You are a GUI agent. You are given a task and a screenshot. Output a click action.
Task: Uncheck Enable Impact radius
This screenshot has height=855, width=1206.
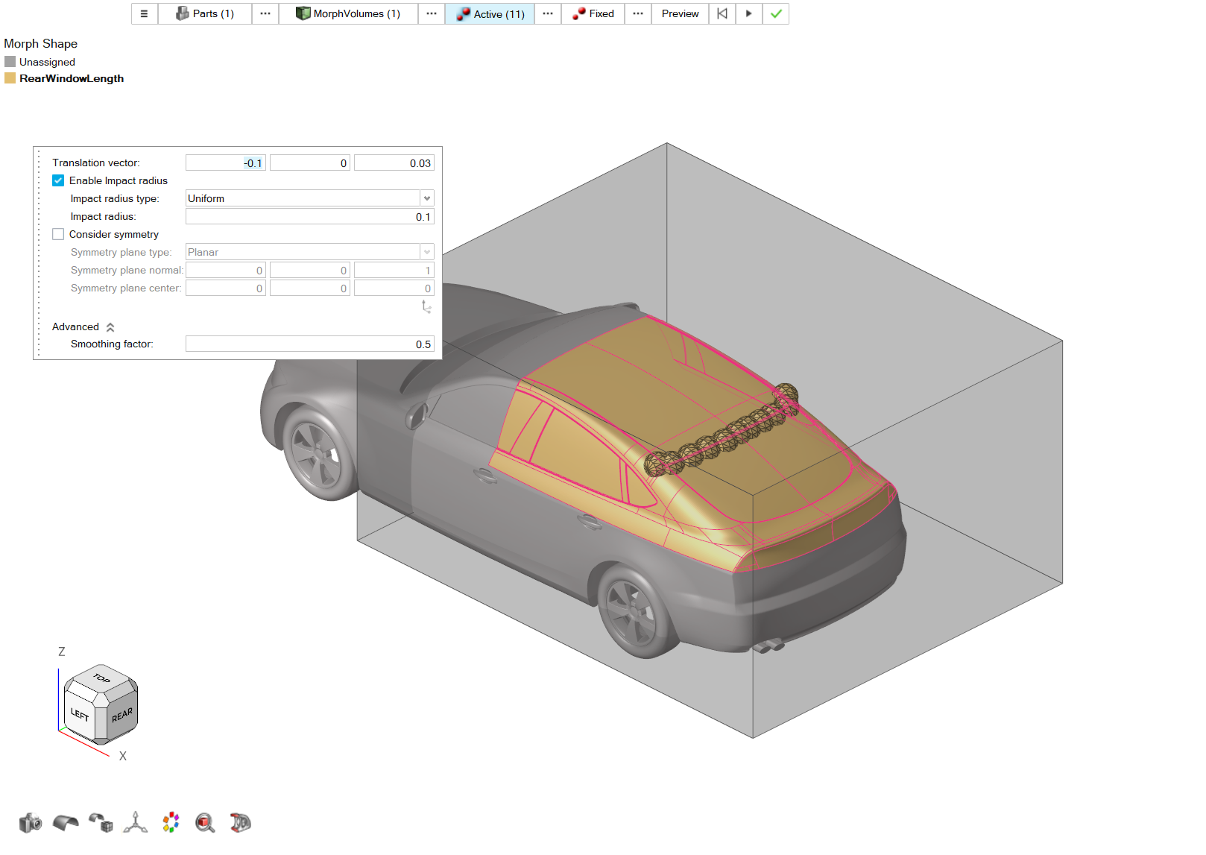click(58, 180)
